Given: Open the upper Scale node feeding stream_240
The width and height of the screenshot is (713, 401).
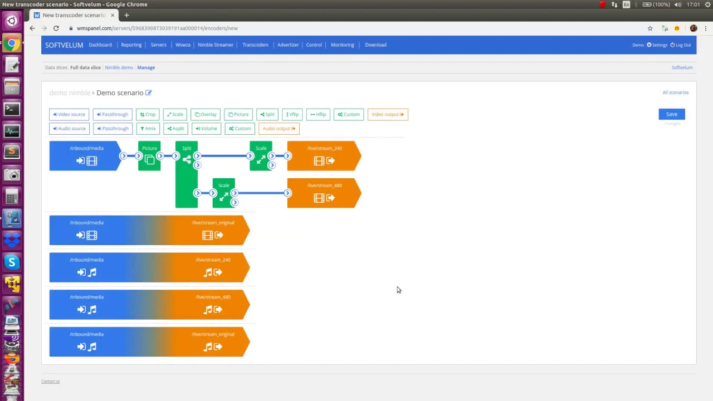Looking at the screenshot, I should (261, 156).
